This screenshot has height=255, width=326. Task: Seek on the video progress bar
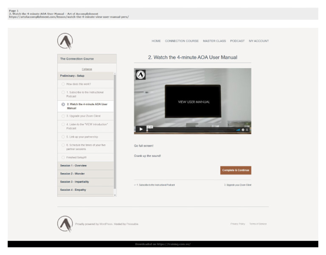point(191,130)
